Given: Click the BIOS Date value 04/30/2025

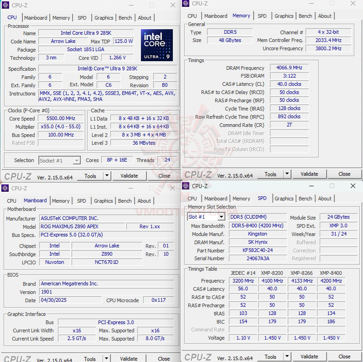Looking at the screenshot, I should pyautogui.click(x=70, y=300).
